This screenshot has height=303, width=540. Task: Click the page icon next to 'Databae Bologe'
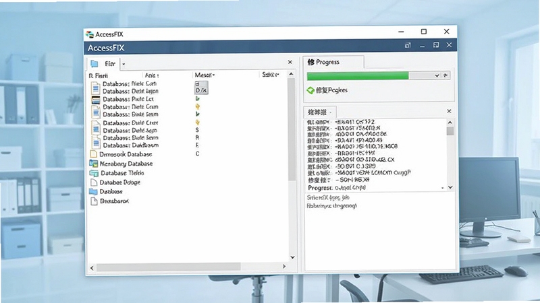coord(94,182)
